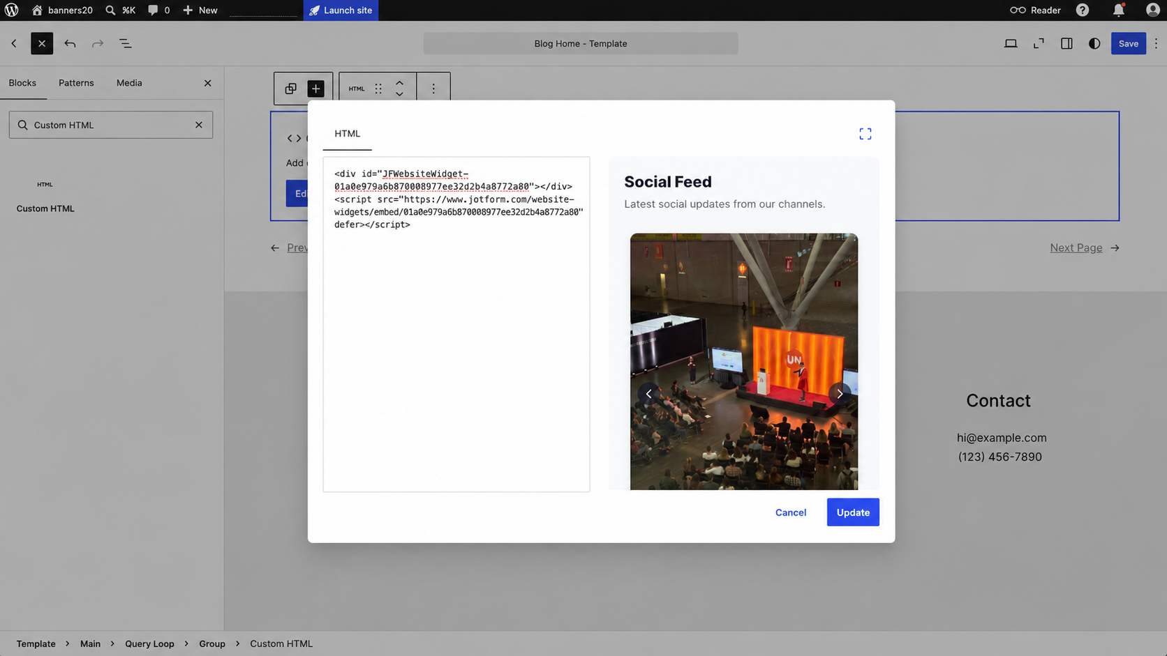1167x656 pixels.
Task: Open the WordPress logo menu
Action: pos(12,10)
